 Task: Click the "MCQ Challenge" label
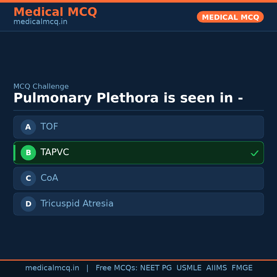[41, 86]
